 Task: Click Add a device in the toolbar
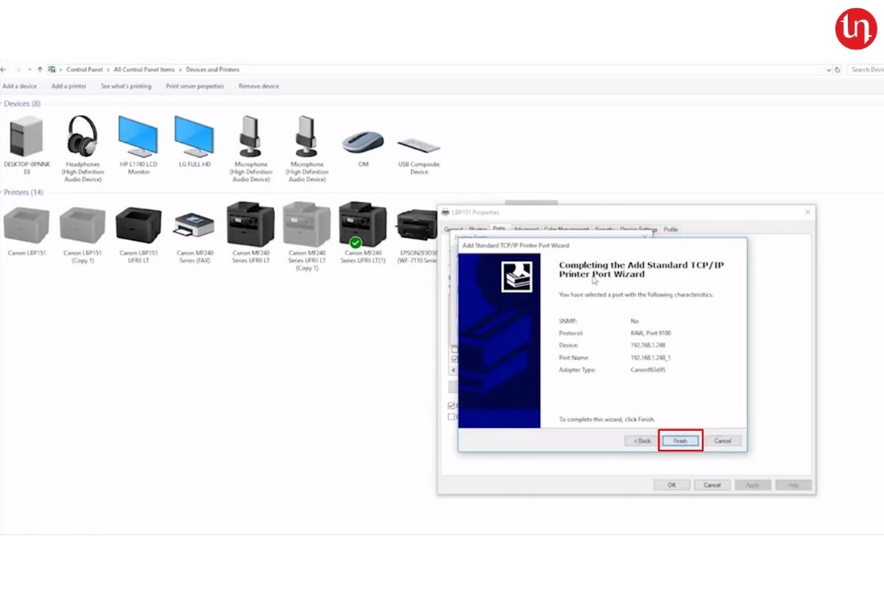19,86
